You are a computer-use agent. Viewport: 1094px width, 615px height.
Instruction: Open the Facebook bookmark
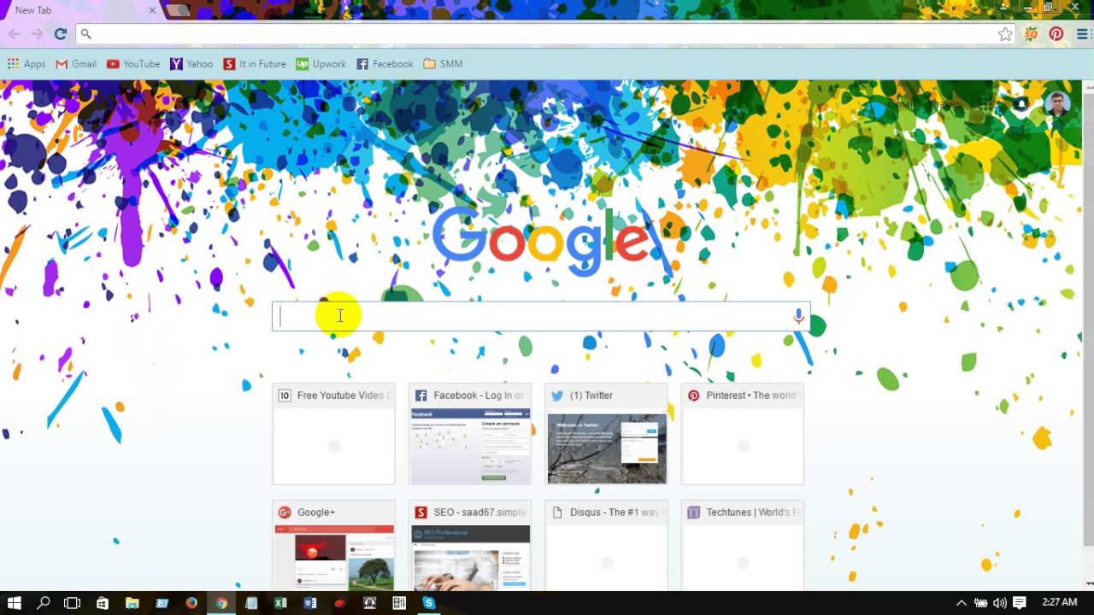coord(385,64)
